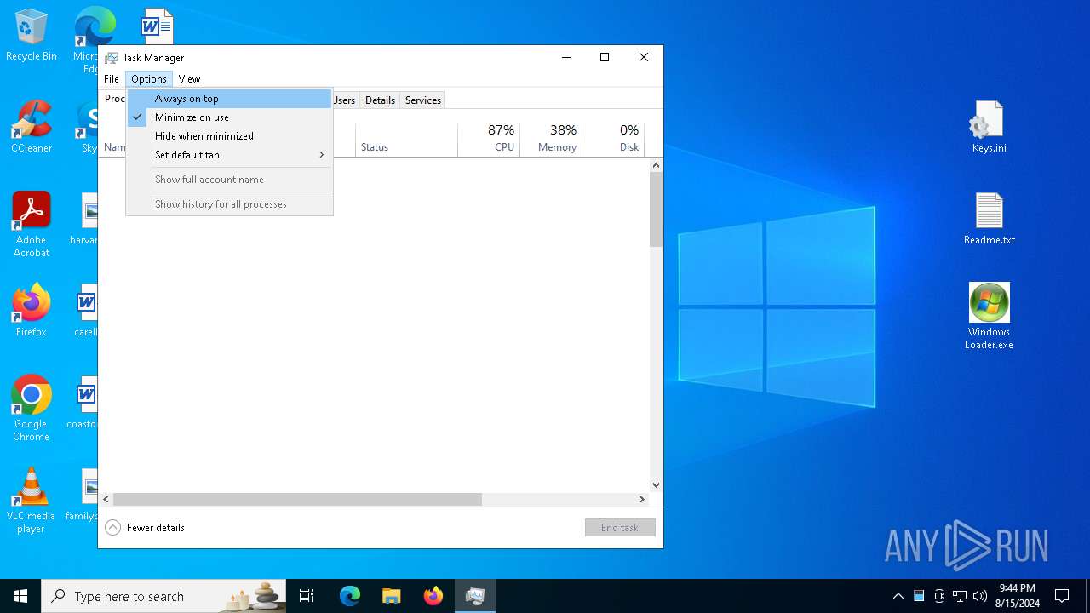This screenshot has height=613, width=1090.
Task: Click the taskbar search box
Action: tap(163, 596)
